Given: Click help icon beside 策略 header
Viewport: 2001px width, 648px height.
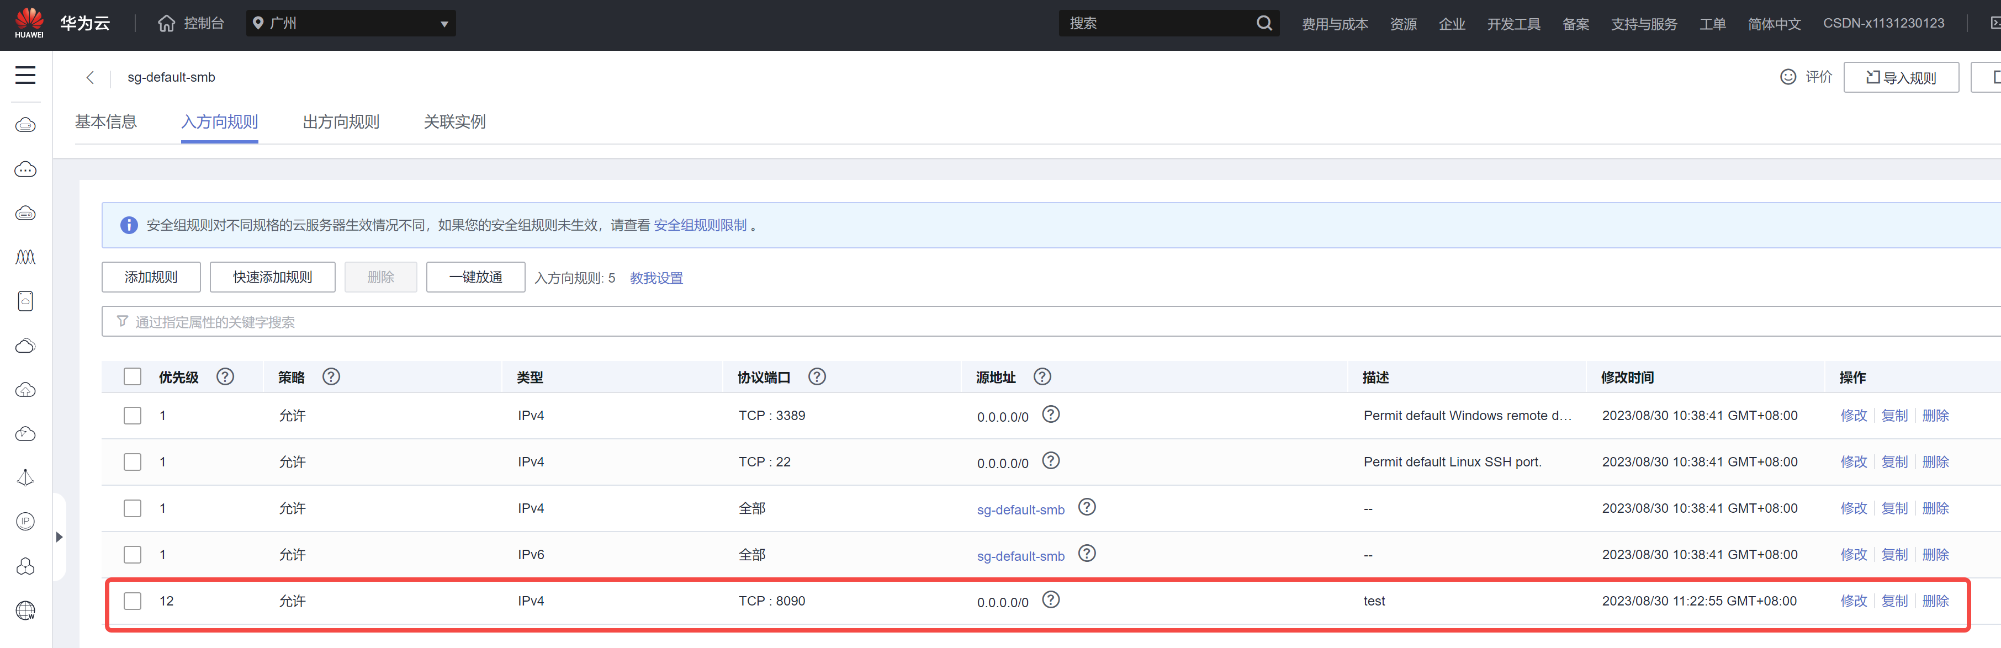Looking at the screenshot, I should [331, 377].
